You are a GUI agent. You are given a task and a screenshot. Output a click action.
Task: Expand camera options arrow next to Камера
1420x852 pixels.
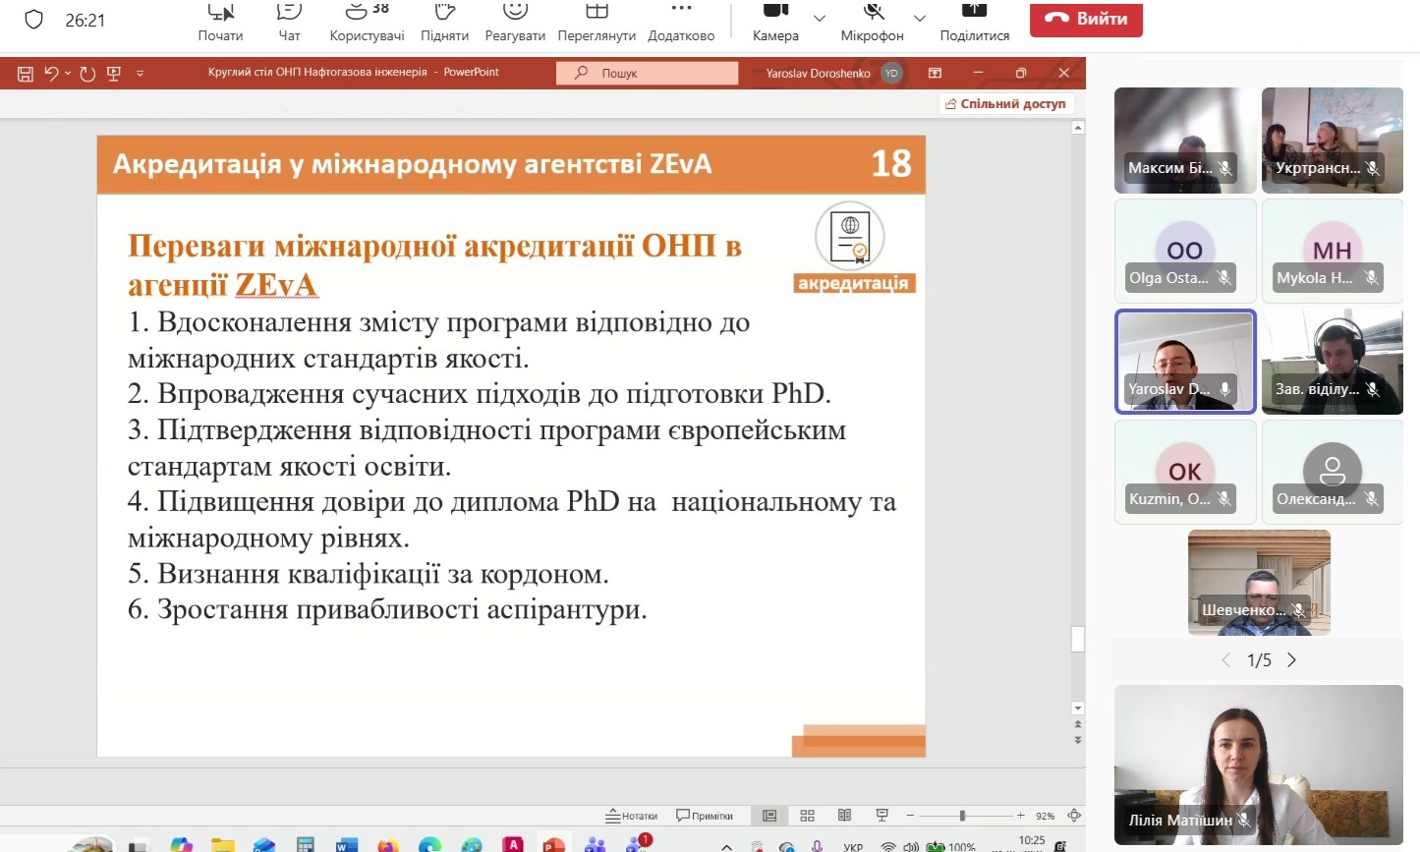(820, 18)
